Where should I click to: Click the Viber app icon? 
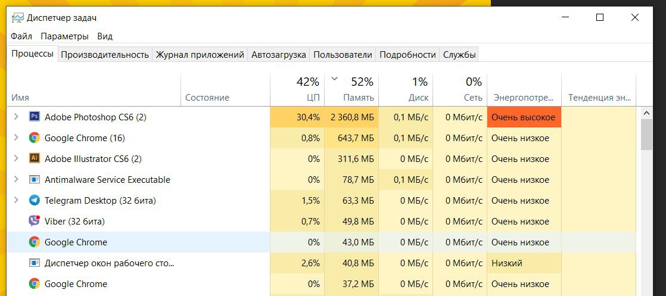click(35, 221)
